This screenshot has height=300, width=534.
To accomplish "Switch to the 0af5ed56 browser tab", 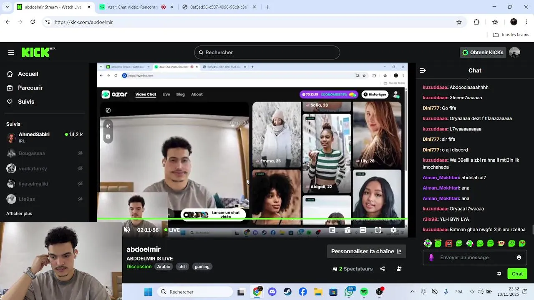I will point(219,7).
